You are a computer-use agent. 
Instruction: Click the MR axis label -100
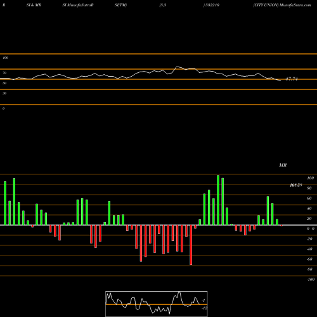point(311,280)
